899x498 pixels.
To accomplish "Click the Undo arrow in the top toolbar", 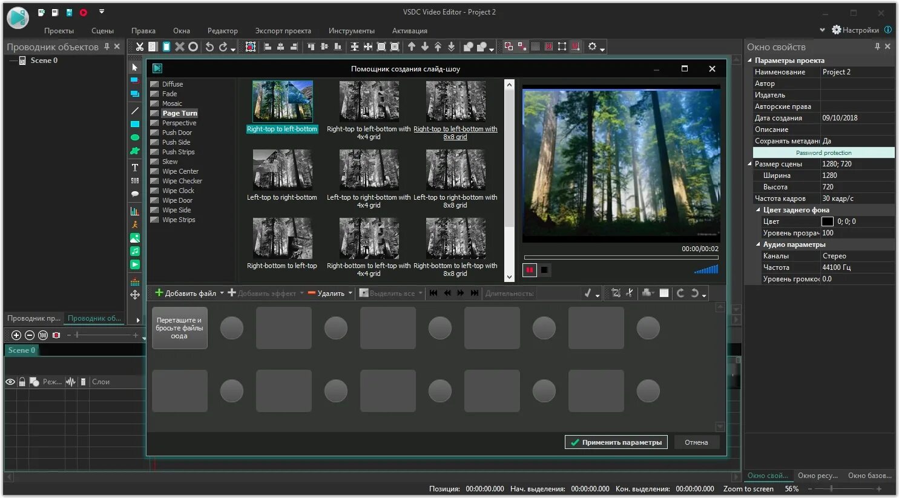I will click(209, 47).
